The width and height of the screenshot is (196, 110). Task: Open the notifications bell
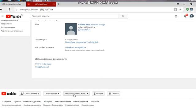(x=185, y=16)
